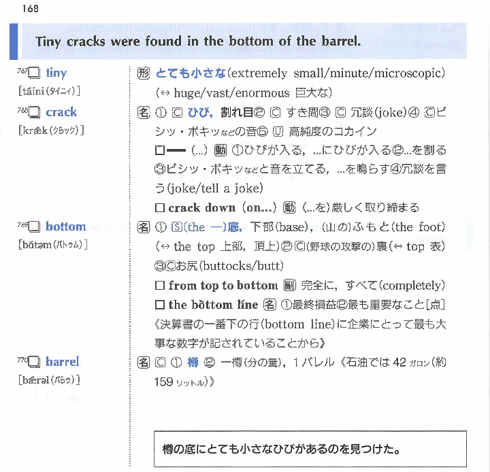Check the box for word 770 barrel

click(x=34, y=363)
